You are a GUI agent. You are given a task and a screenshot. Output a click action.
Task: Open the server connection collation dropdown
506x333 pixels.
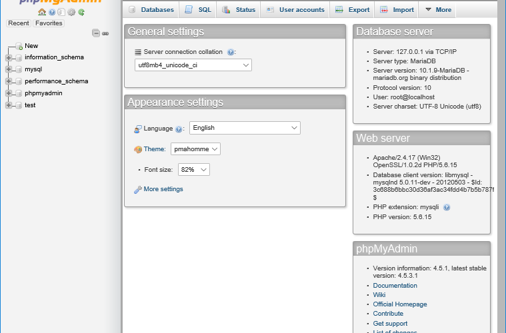click(x=193, y=65)
